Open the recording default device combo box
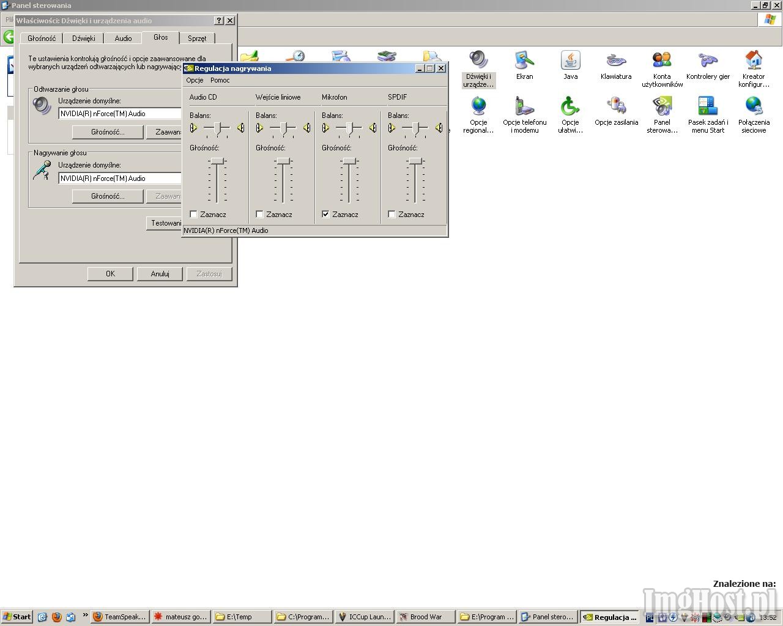Screen dimensions: 783x626 coord(120,179)
